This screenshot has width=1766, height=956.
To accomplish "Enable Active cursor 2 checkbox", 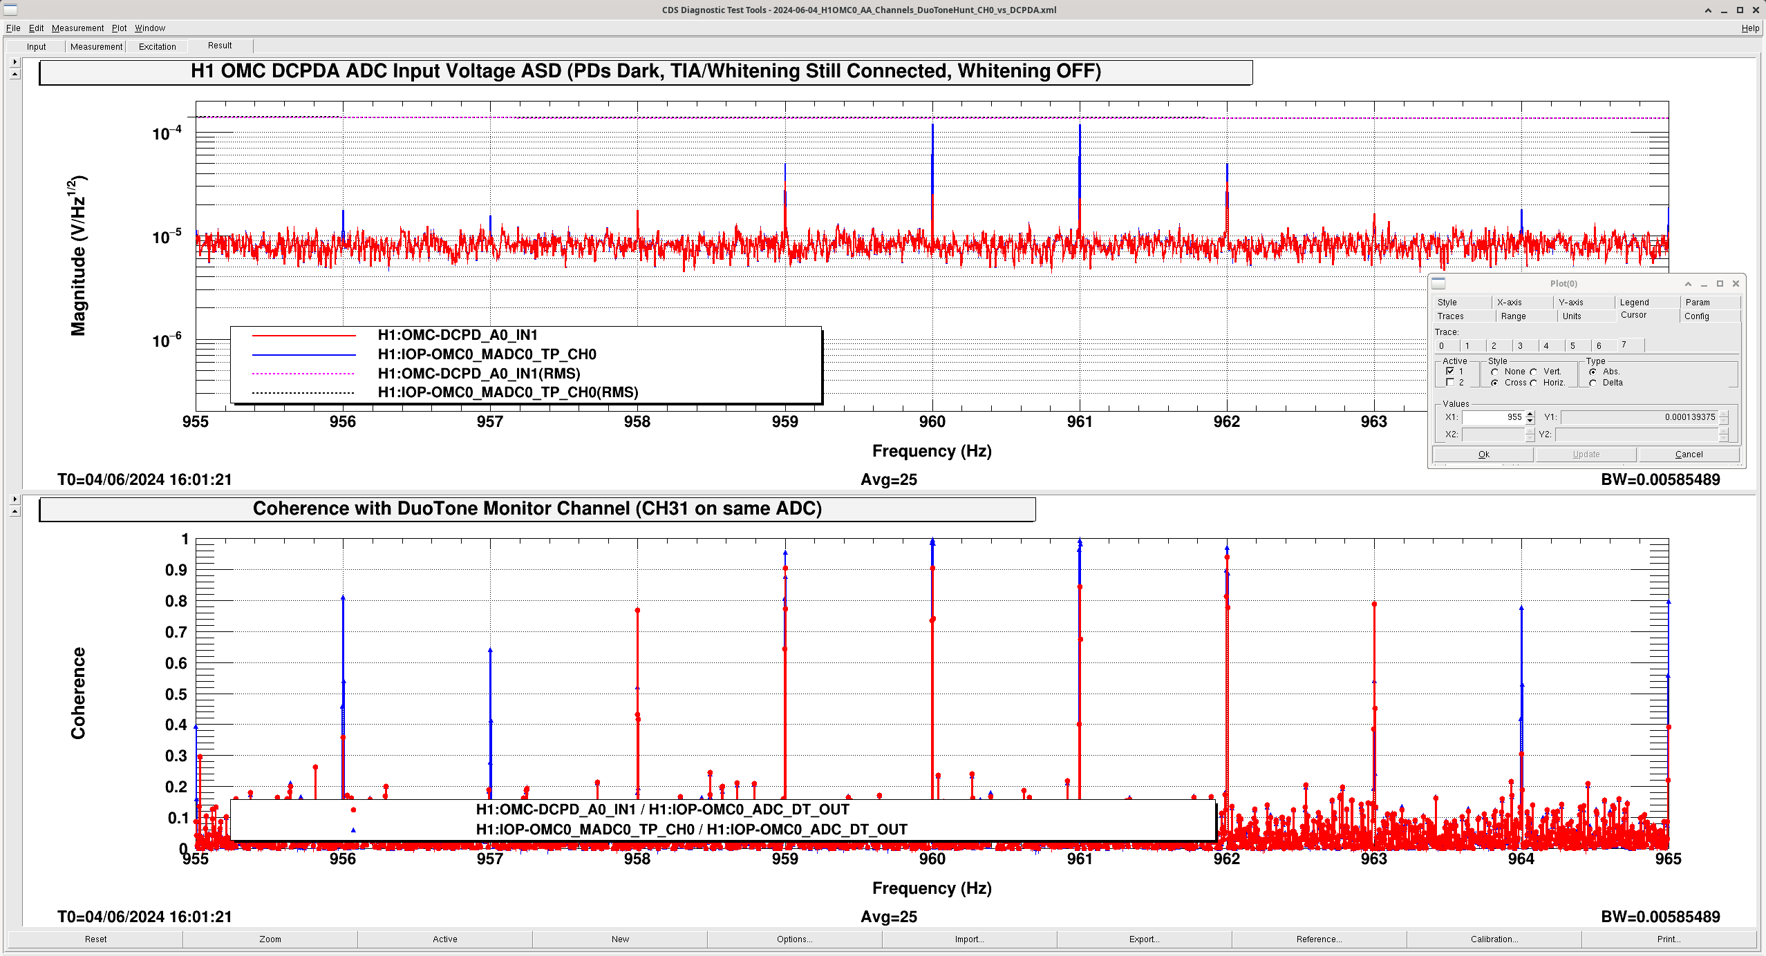I will point(1450,382).
